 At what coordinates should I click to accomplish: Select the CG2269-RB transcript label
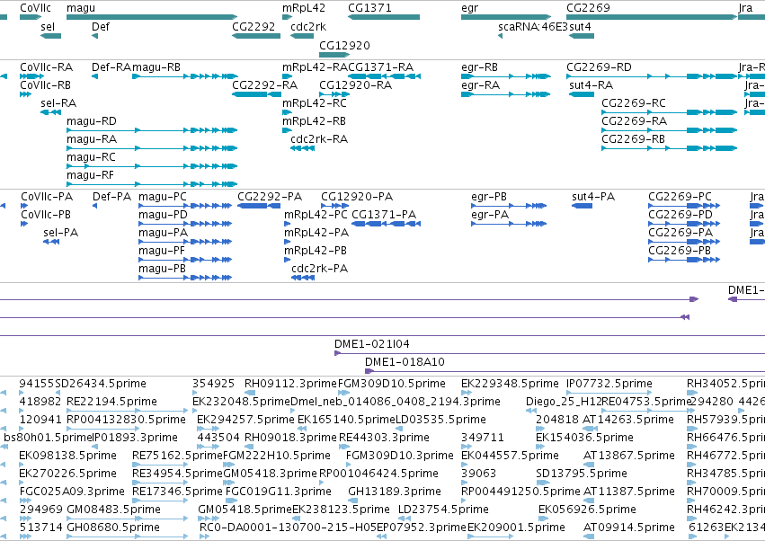tap(633, 139)
